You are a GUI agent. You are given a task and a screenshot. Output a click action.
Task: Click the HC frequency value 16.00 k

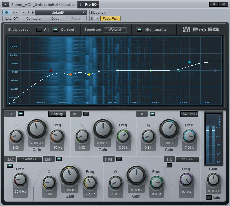(186, 192)
